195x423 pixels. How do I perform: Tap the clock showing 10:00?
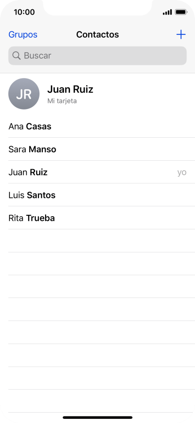[24, 12]
